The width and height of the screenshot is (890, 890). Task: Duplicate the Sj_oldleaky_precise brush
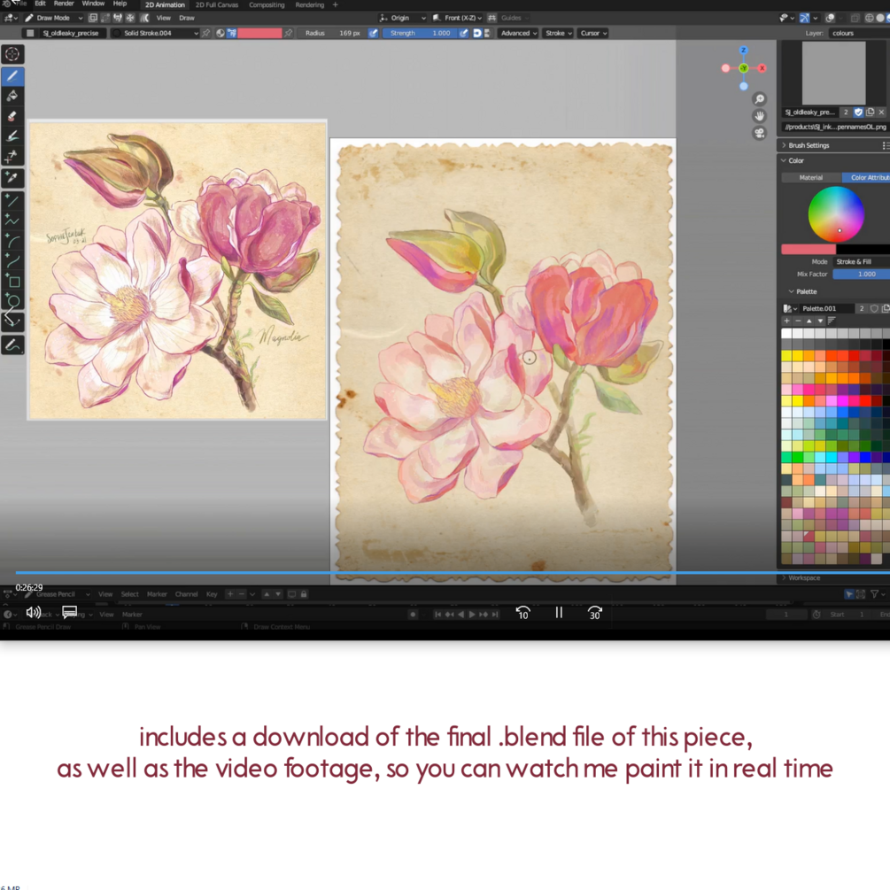coord(871,112)
